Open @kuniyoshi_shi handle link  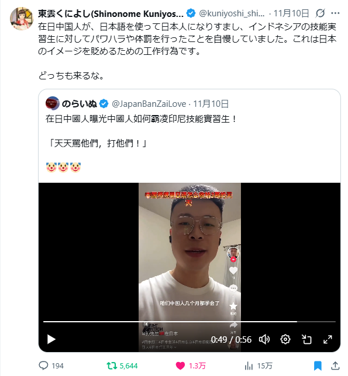tap(232, 13)
